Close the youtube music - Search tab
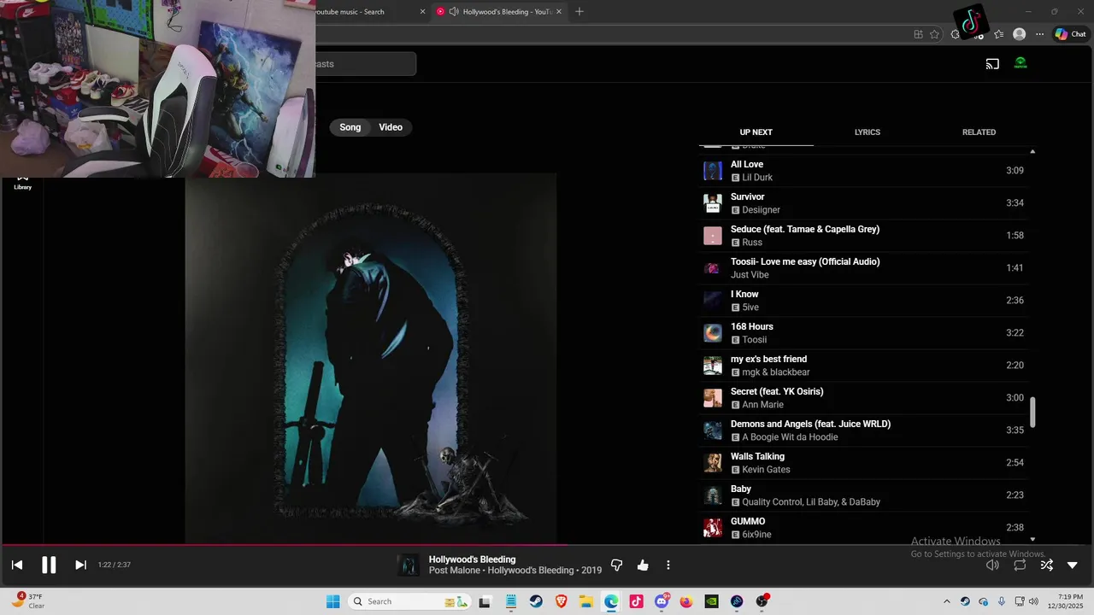1094x615 pixels. (x=422, y=12)
